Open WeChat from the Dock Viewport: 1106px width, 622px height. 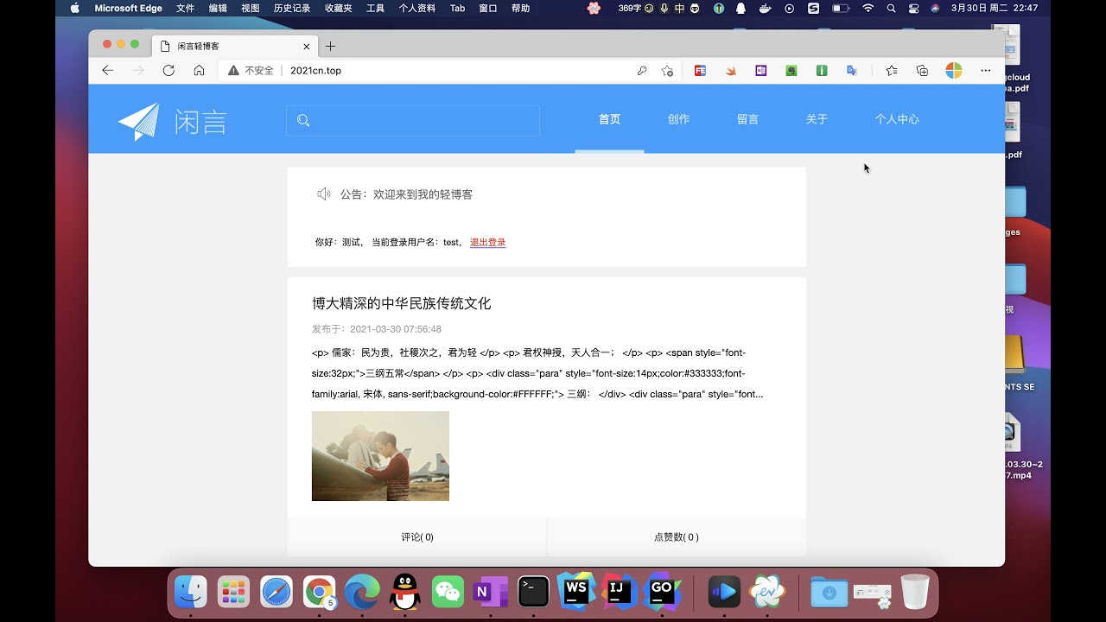click(x=448, y=592)
